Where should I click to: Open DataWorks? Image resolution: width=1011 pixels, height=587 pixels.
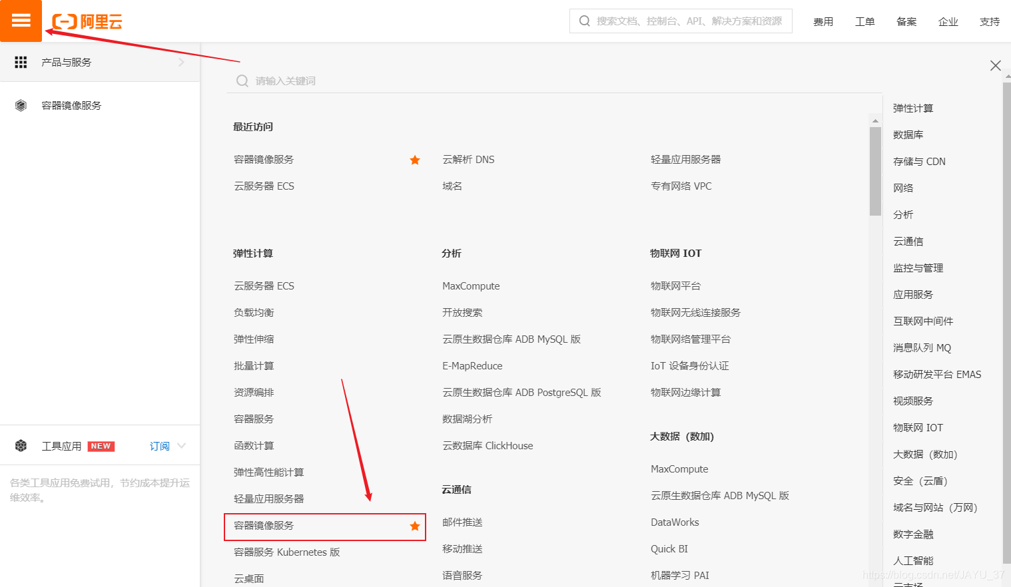pos(675,522)
